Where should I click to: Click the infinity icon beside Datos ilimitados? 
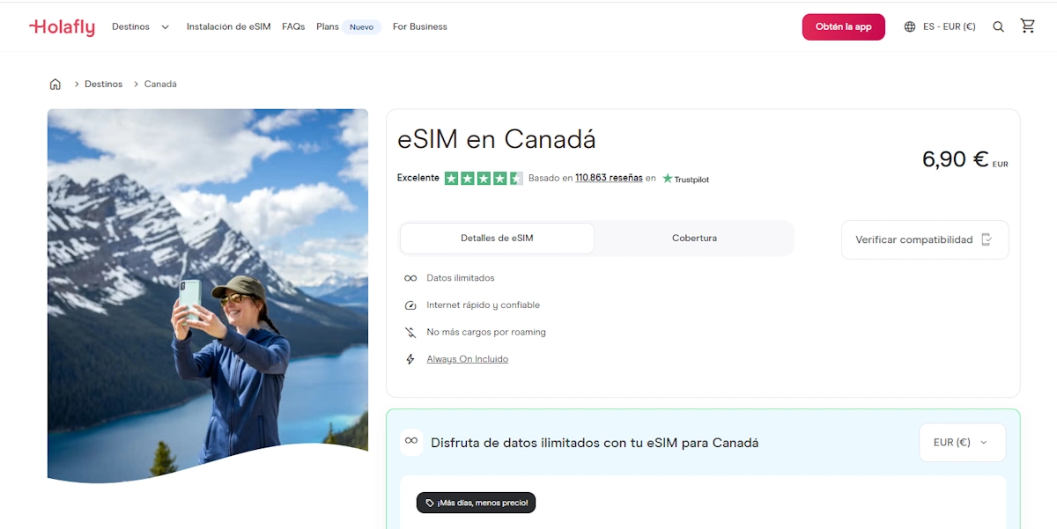pyautogui.click(x=410, y=278)
